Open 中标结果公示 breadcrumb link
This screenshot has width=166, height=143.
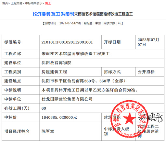pos(34,3)
